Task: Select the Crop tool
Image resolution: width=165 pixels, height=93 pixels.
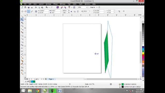Action: [x=22, y=22]
